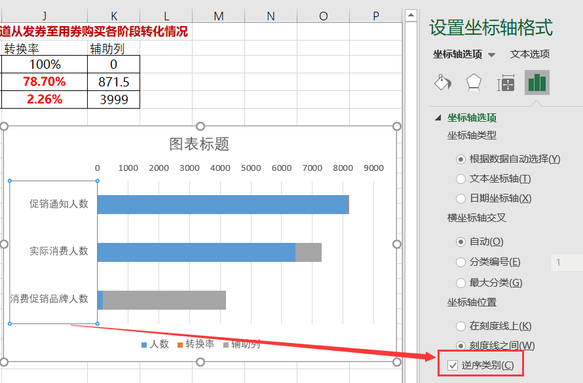Click the blue 人数 legend swatch
Image resolution: width=583 pixels, height=383 pixels.
[144, 345]
